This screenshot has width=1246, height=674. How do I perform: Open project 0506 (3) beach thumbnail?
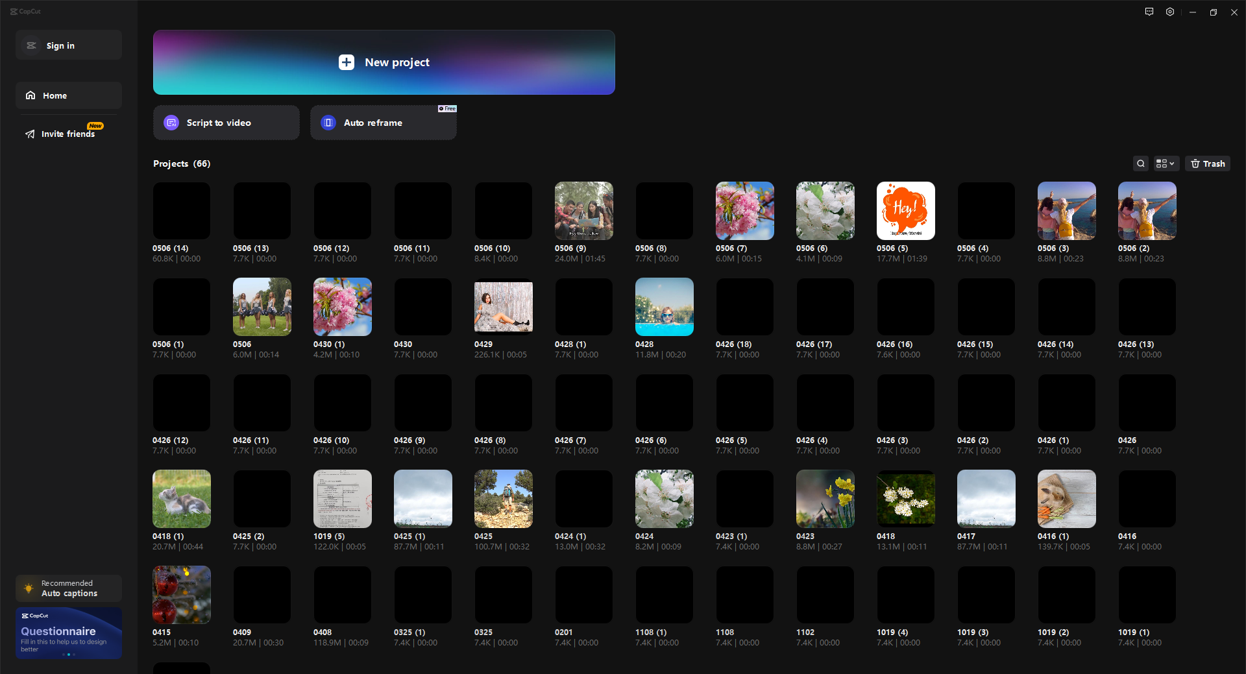(1067, 211)
